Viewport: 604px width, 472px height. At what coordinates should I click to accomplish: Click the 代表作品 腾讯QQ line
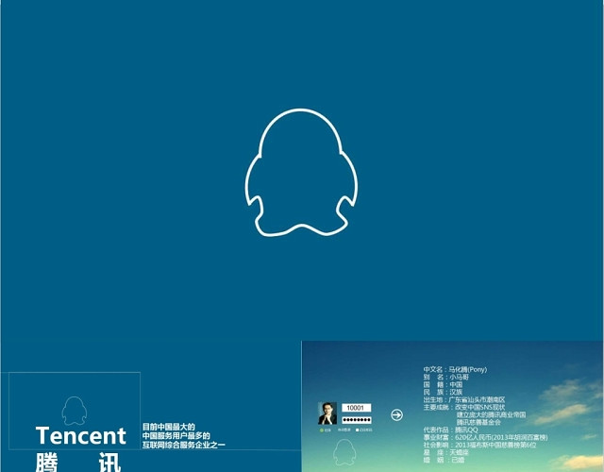point(451,430)
